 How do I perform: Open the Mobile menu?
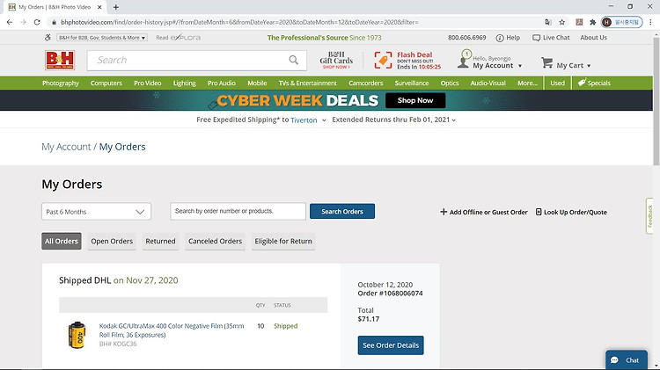click(257, 83)
